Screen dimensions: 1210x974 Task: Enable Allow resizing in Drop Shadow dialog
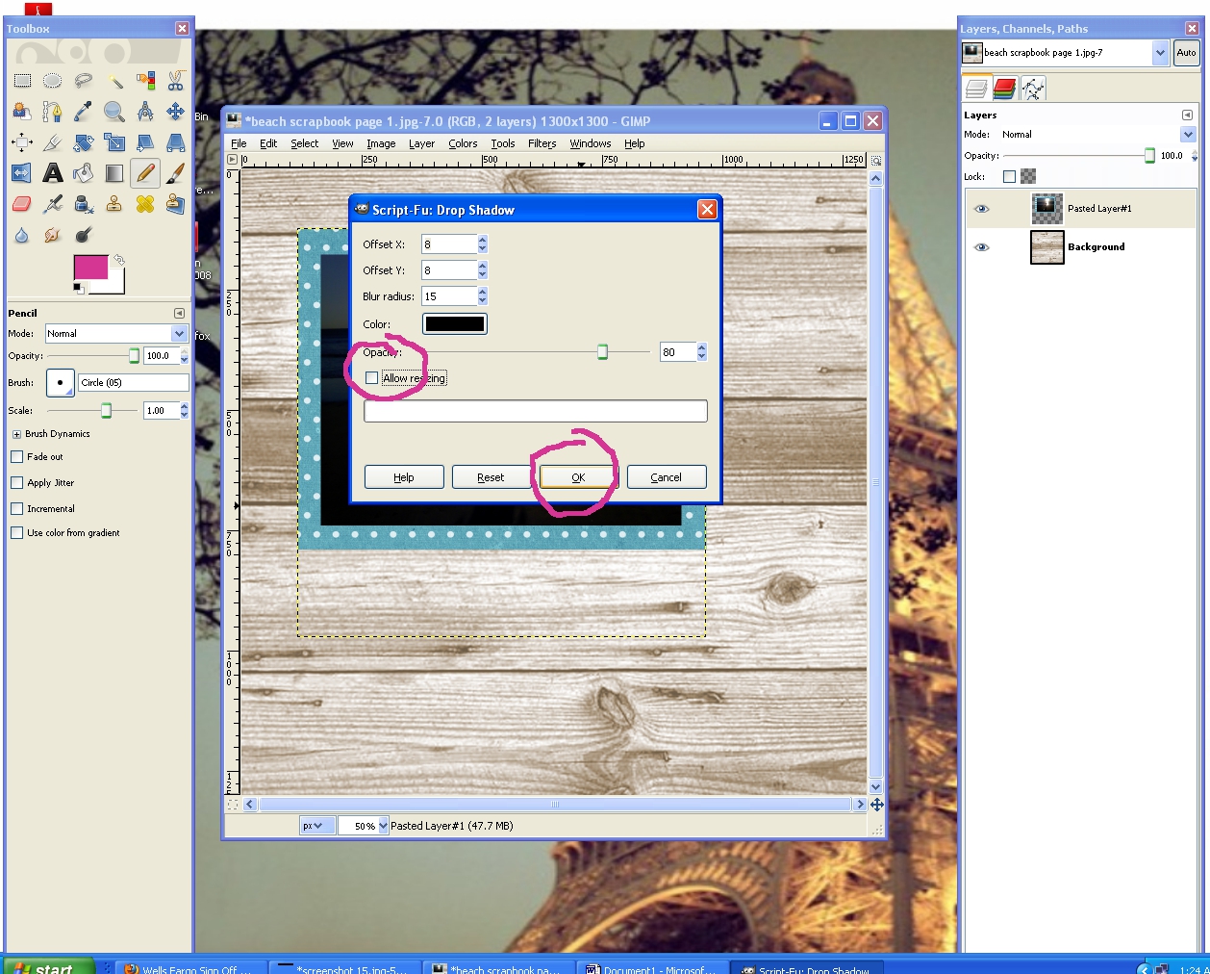(x=371, y=378)
